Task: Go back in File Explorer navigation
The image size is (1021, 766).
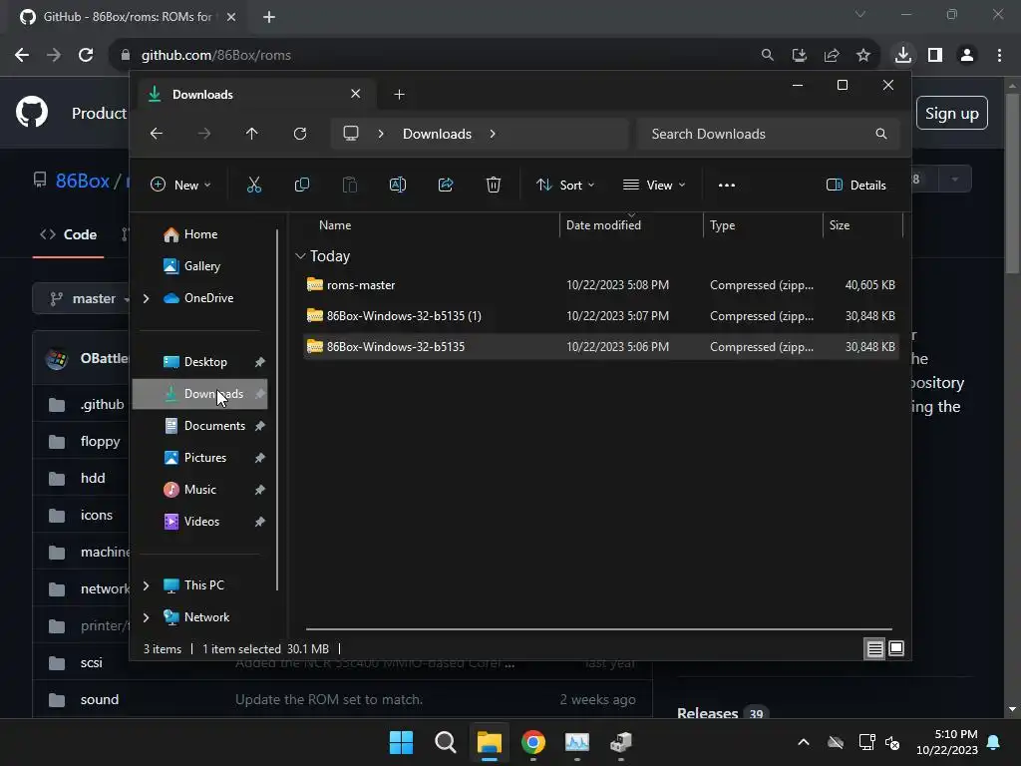Action: click(x=157, y=134)
